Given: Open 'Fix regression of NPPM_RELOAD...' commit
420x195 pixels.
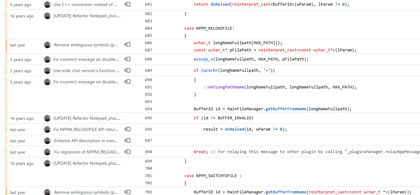Looking at the screenshot, I should (87, 152).
